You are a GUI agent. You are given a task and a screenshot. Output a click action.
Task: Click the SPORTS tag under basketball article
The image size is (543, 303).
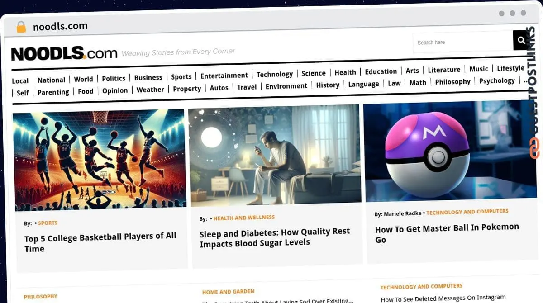coord(48,223)
